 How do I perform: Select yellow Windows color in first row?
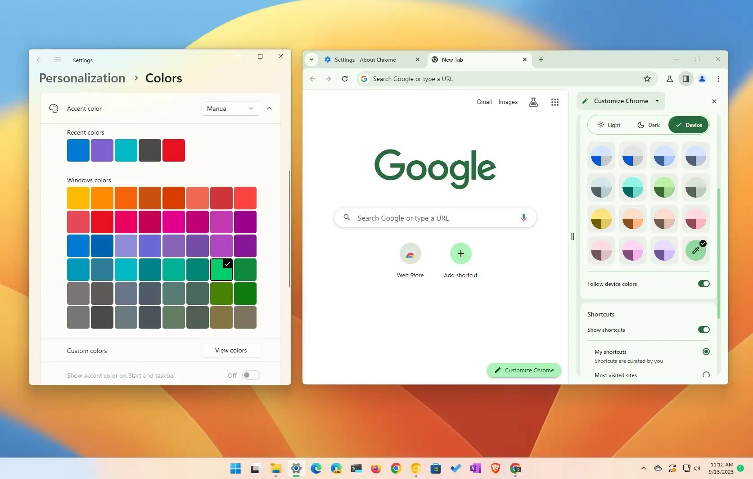(78, 198)
